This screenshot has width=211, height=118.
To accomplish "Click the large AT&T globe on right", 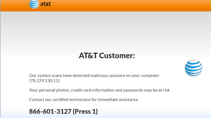I will [193, 68].
